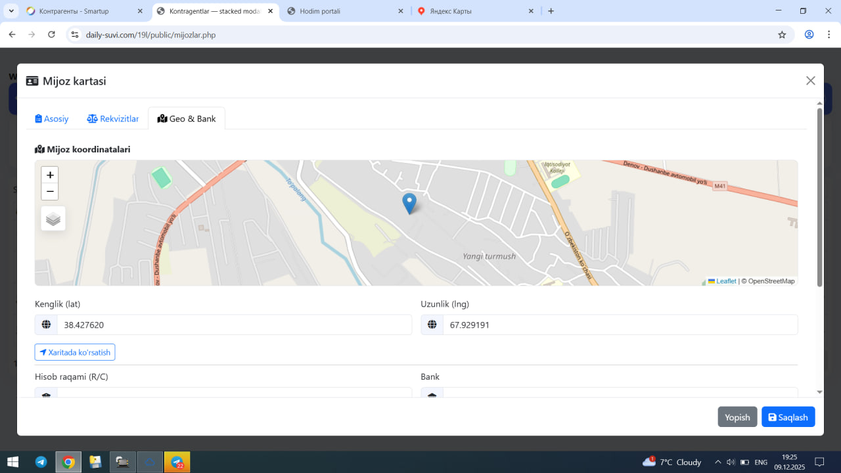Save the customer card with Saqlash
Screen dimensions: 841x473
(788, 417)
